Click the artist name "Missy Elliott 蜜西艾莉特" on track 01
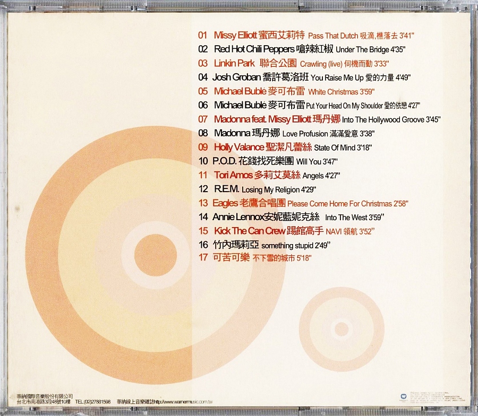 coord(259,36)
